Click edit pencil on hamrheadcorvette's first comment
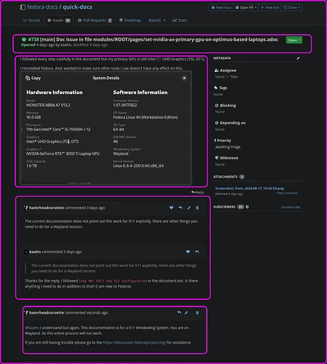 coord(189,207)
